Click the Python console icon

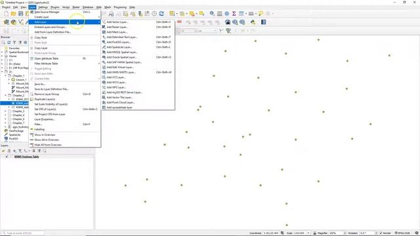tap(253, 22)
